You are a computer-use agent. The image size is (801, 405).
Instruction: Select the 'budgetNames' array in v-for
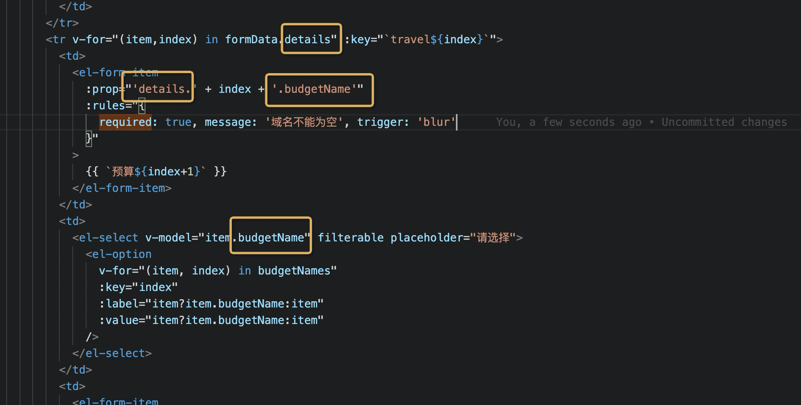(x=294, y=270)
